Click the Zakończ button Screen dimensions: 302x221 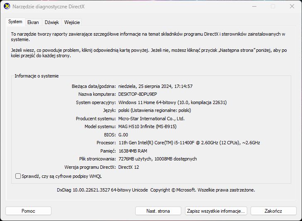(x=273, y=211)
